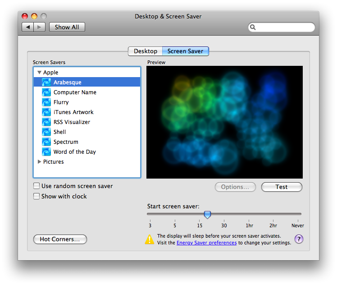Switch to the Desktop tab
Image resolution: width=337 pixels, height=285 pixels.
145,51
